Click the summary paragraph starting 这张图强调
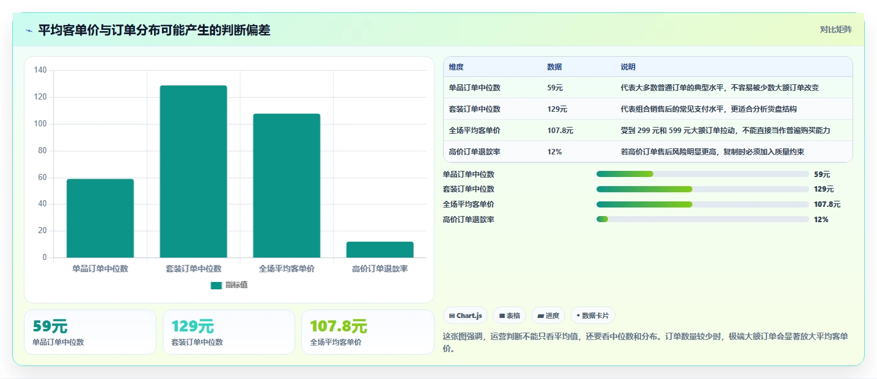This screenshot has width=877, height=379. 644,342
